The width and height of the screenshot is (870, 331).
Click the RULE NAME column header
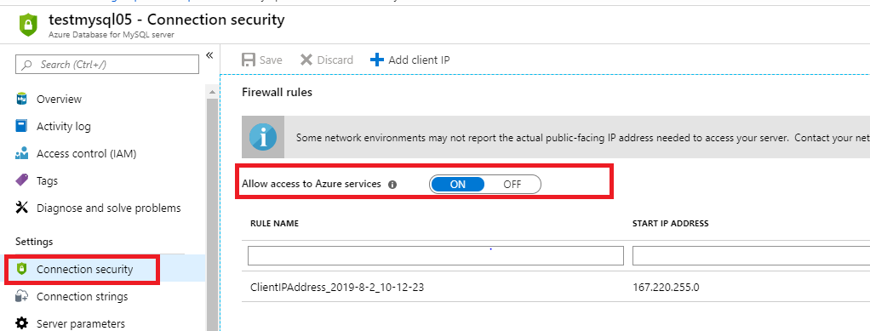[275, 224]
